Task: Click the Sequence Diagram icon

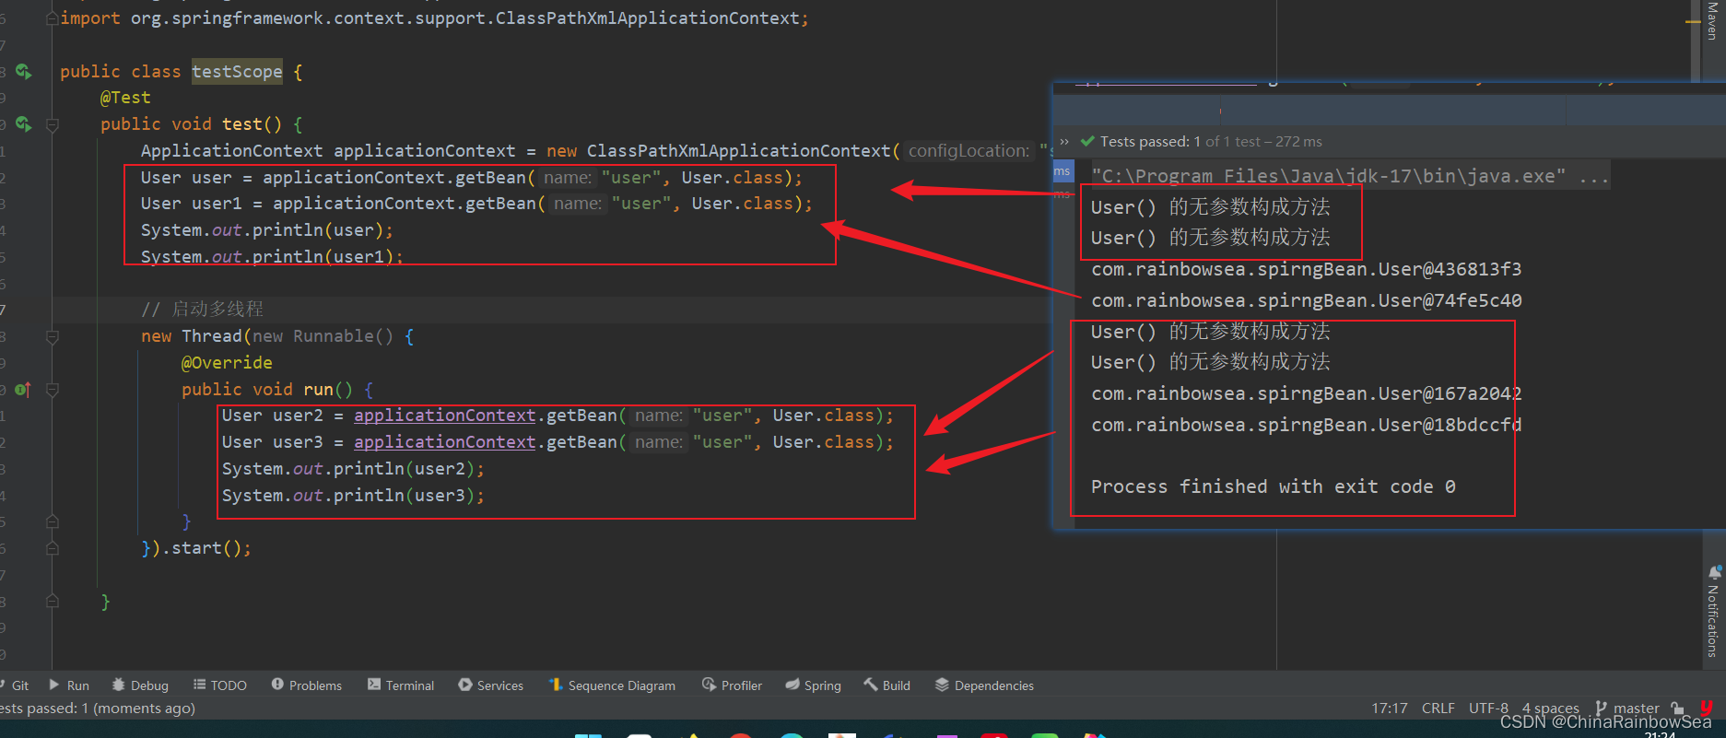Action: click(556, 685)
